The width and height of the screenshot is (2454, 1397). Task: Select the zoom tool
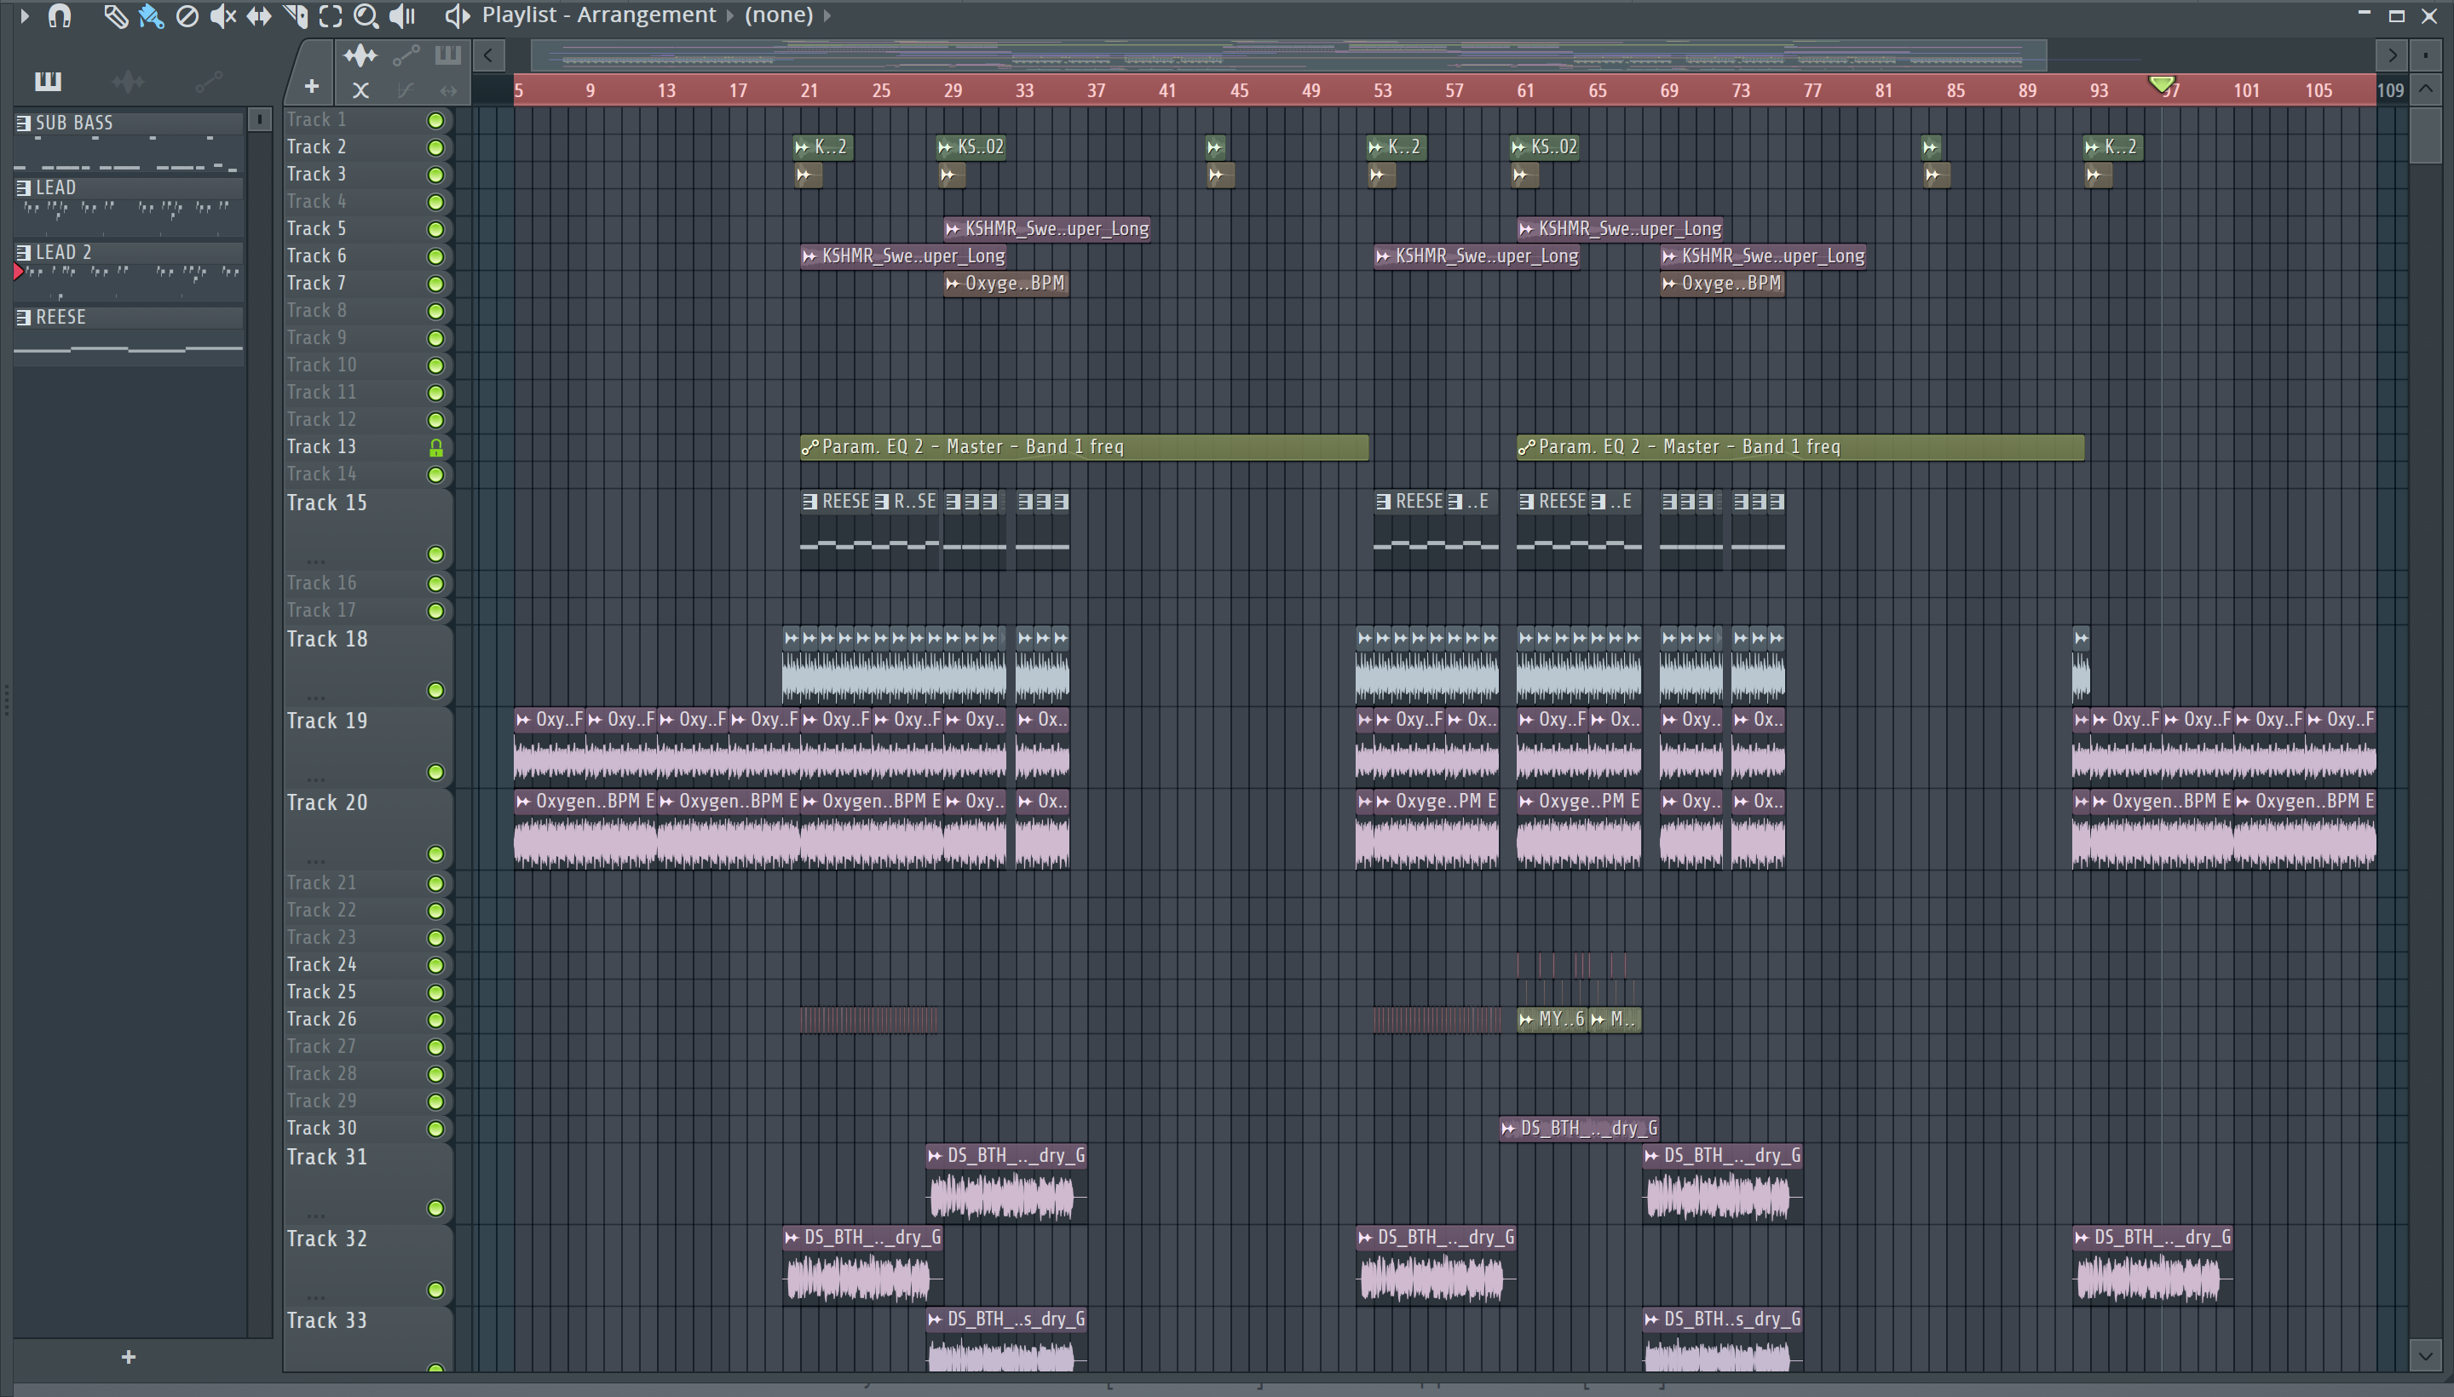pyautogui.click(x=366, y=15)
